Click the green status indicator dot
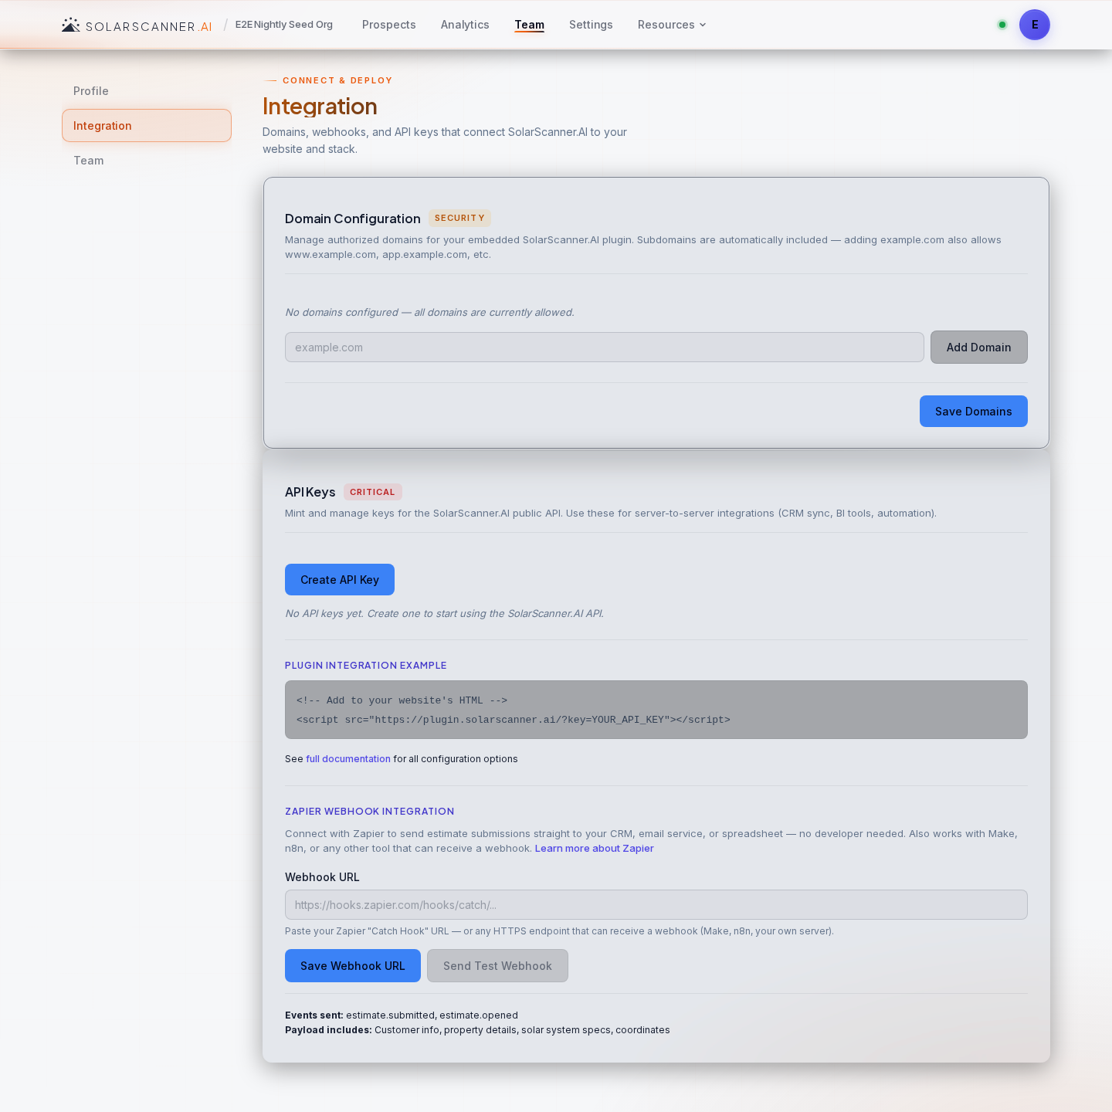The height and width of the screenshot is (1112, 1112). pyautogui.click(x=1002, y=25)
